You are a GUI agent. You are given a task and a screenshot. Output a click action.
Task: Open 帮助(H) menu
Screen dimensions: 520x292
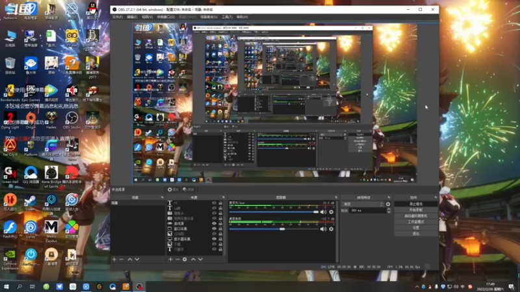pyautogui.click(x=242, y=17)
